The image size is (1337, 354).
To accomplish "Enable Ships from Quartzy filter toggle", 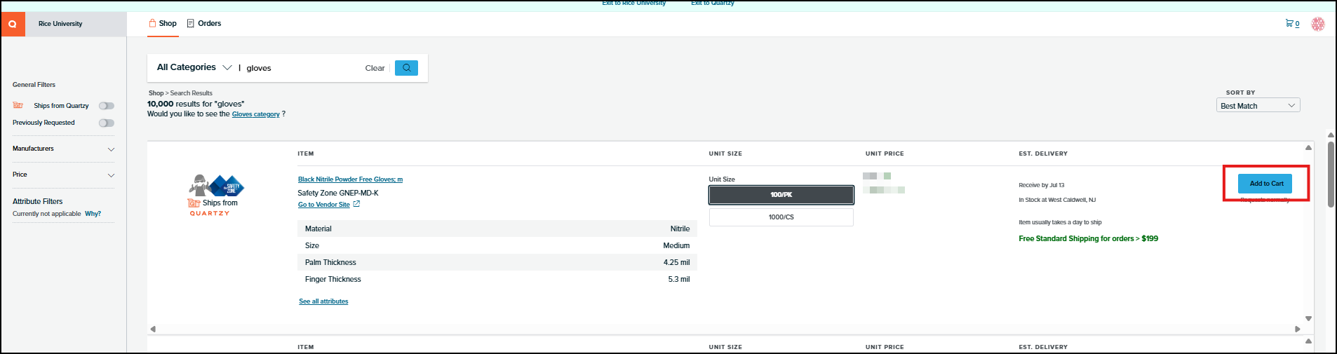I will pyautogui.click(x=107, y=106).
